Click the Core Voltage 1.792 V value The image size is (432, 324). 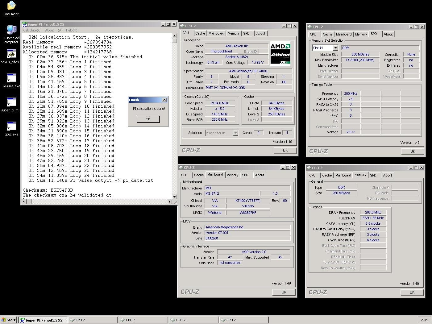pyautogui.click(x=258, y=62)
